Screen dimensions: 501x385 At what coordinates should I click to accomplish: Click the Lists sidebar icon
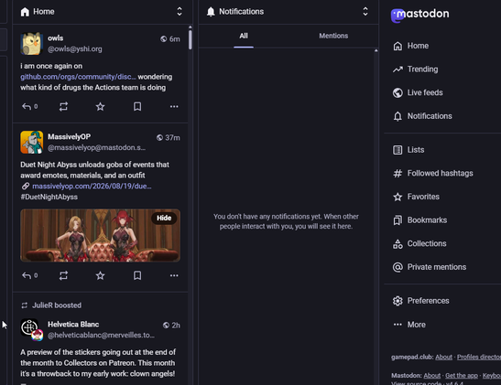(398, 150)
